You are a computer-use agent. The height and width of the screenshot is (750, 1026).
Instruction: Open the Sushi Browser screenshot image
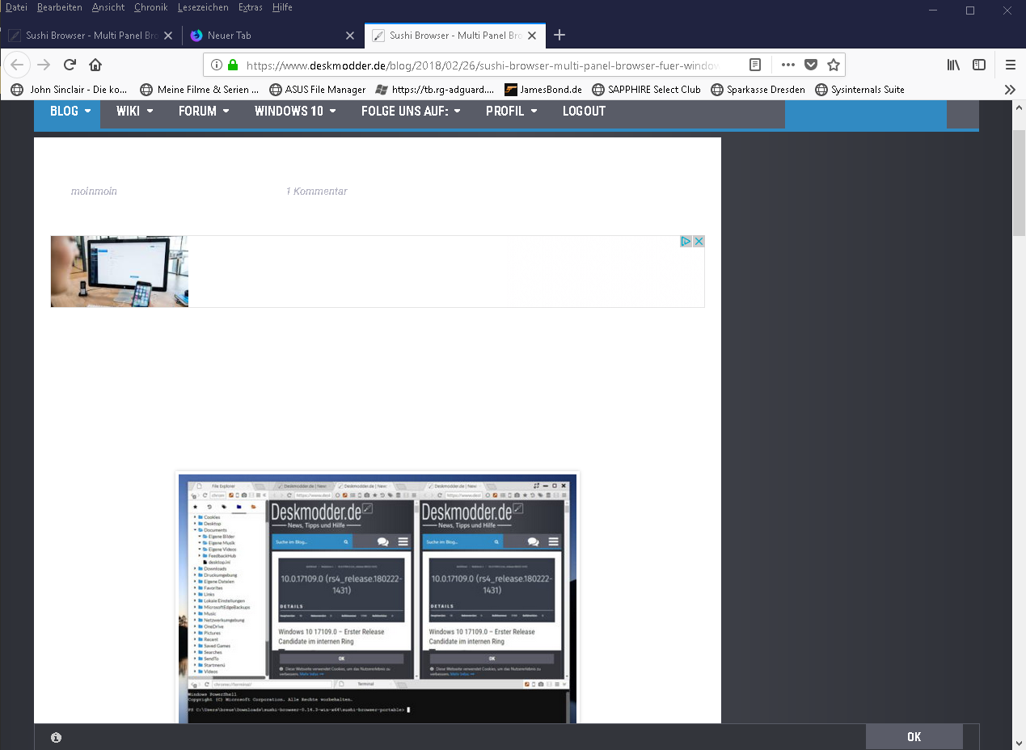378,598
